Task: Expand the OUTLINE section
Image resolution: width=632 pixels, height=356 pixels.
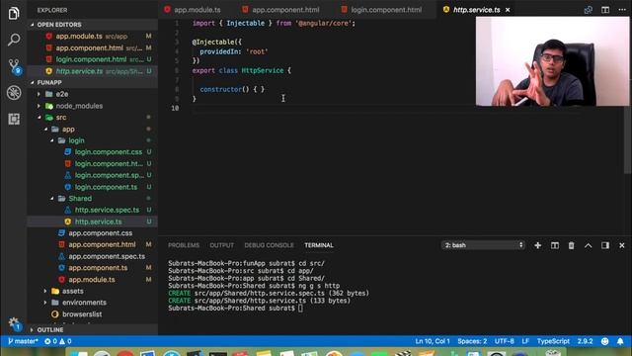Action: [92, 330]
